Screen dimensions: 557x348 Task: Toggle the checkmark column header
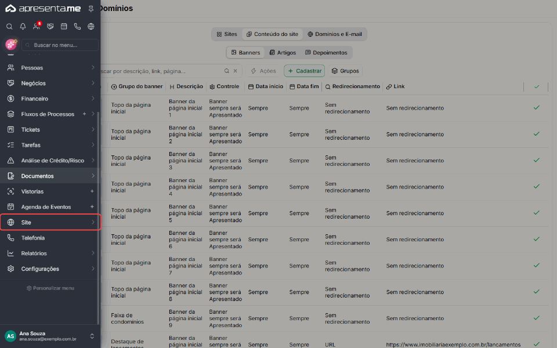point(536,86)
